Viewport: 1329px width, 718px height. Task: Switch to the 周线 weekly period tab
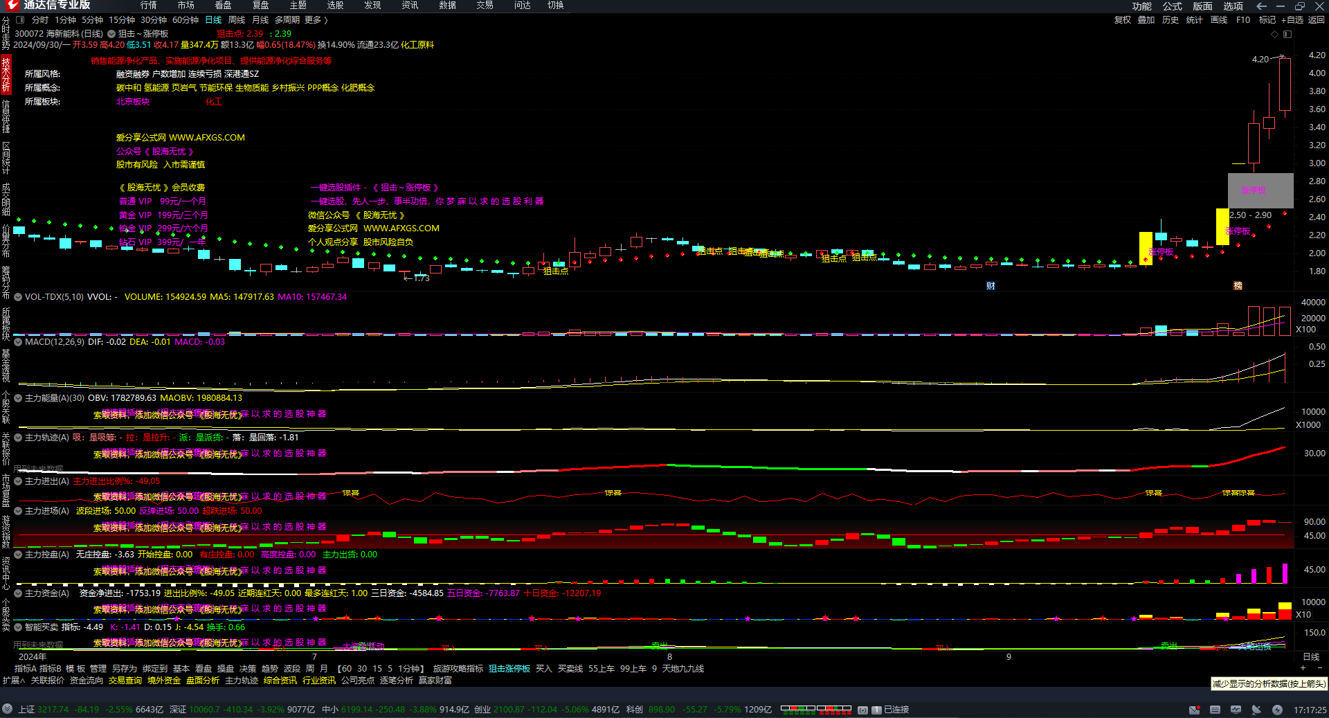(237, 20)
